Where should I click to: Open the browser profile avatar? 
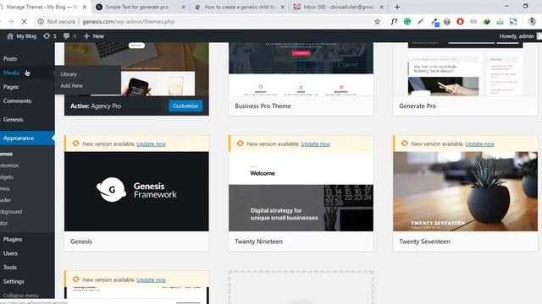(x=532, y=22)
